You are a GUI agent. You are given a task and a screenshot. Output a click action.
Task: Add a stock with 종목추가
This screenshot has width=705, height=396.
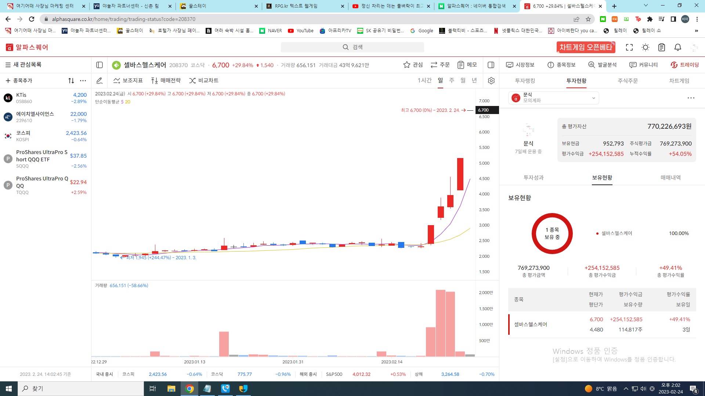(x=19, y=81)
